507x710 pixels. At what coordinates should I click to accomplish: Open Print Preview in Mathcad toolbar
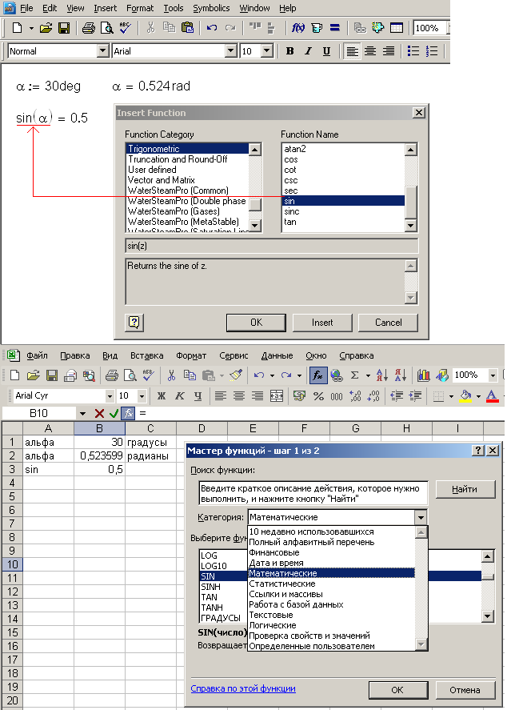(106, 28)
